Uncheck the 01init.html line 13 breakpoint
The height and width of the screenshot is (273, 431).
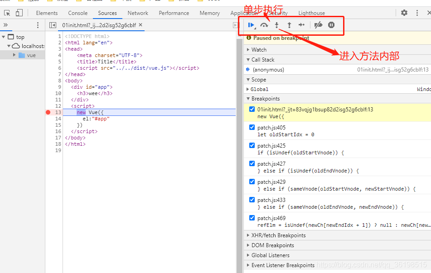(x=252, y=109)
